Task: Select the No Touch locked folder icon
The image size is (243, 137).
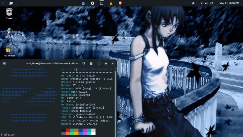Action: 9,51
